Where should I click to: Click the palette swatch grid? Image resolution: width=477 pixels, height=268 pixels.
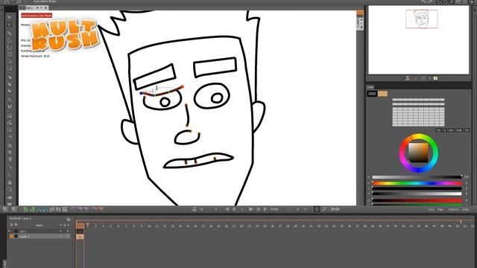[418, 112]
